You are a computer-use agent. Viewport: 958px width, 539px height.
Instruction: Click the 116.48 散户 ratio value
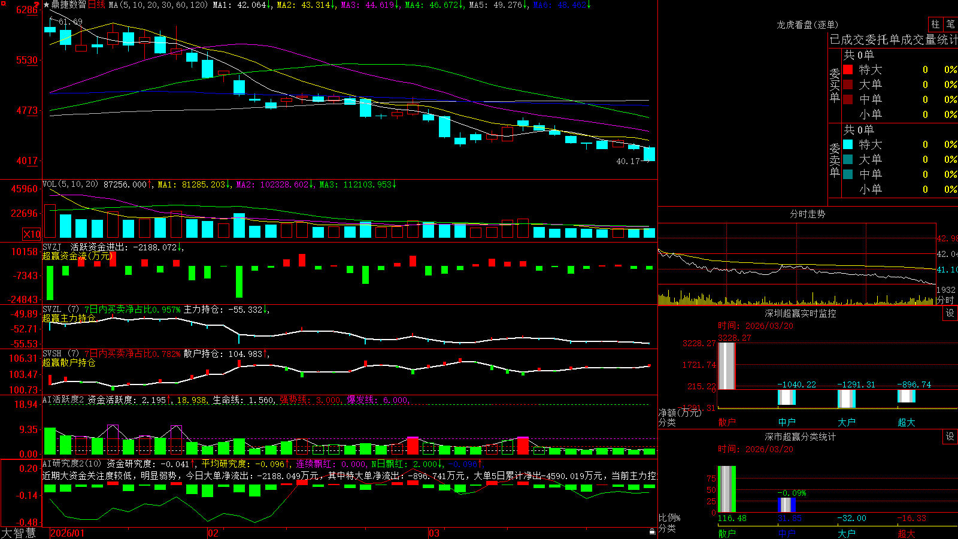coord(732,518)
